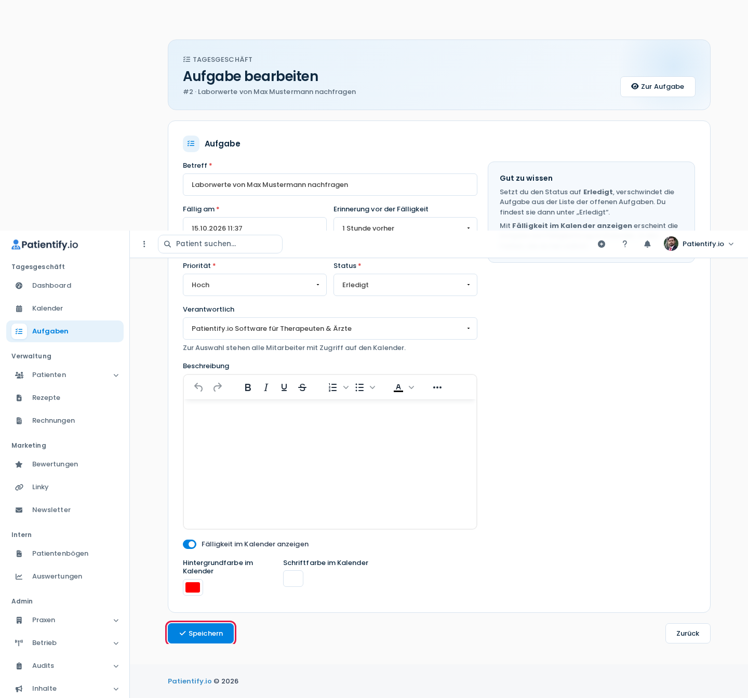Click the Betreff input field
Image resolution: width=748 pixels, height=698 pixels.
tap(330, 185)
